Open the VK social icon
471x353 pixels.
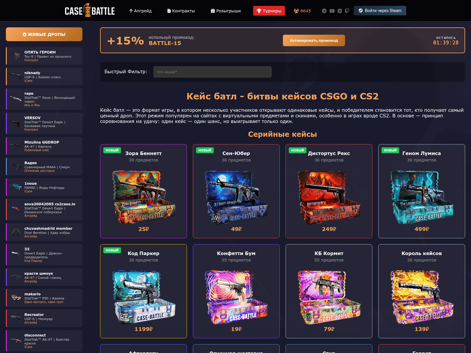[340, 11]
